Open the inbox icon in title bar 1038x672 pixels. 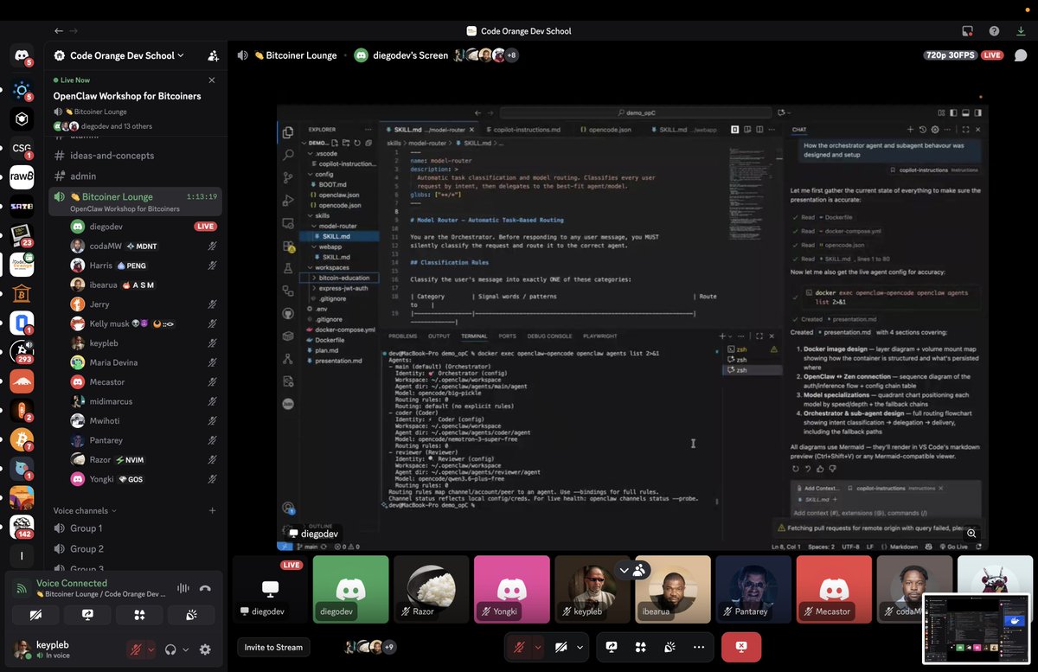click(x=967, y=31)
